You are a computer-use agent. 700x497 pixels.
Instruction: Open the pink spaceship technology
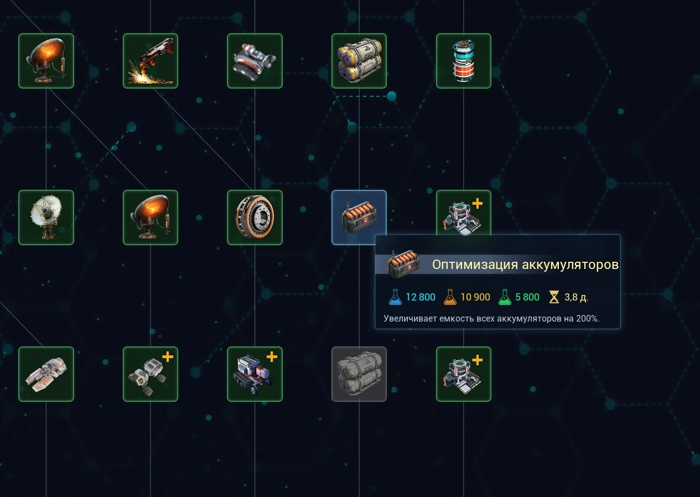pyautogui.click(x=46, y=374)
